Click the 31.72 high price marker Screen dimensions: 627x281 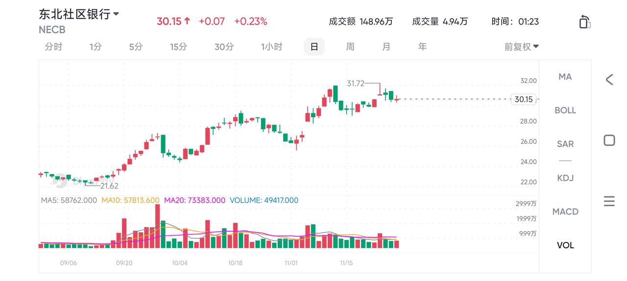(356, 84)
